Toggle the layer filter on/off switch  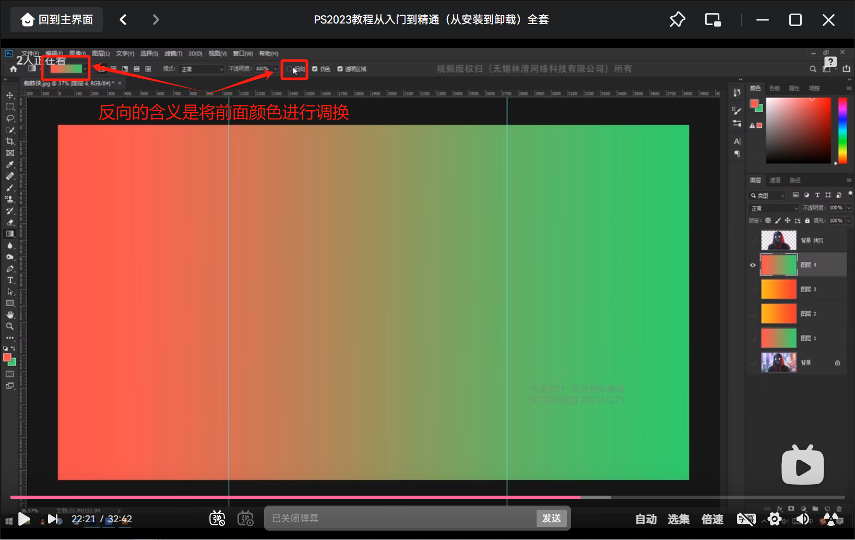[850, 194]
